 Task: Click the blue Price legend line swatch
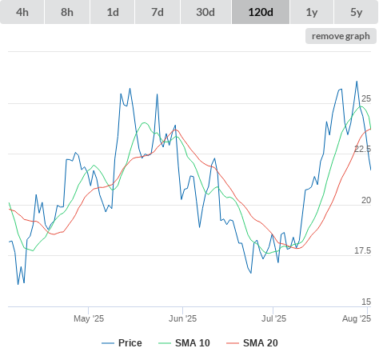[108, 343]
